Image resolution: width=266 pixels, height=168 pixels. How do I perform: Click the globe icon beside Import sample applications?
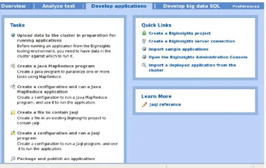144,49
